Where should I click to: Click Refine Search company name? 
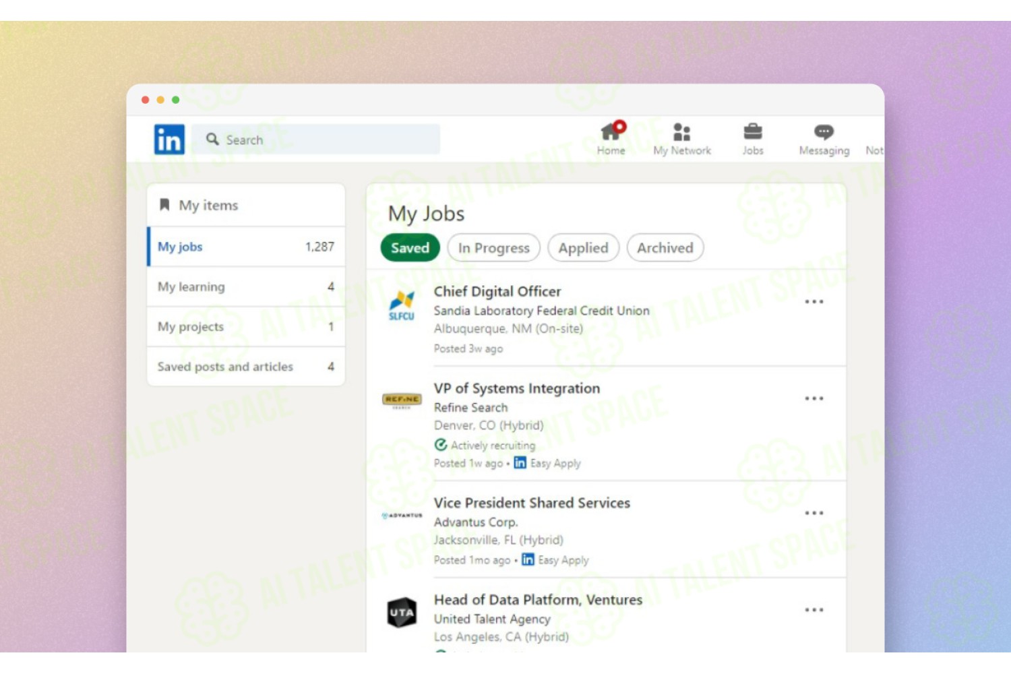point(471,408)
